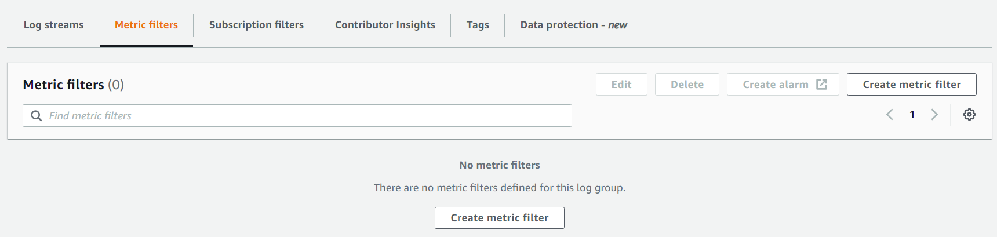The width and height of the screenshot is (997, 237).
Task: Click the No metric filters empty-state text
Action: (x=499, y=165)
